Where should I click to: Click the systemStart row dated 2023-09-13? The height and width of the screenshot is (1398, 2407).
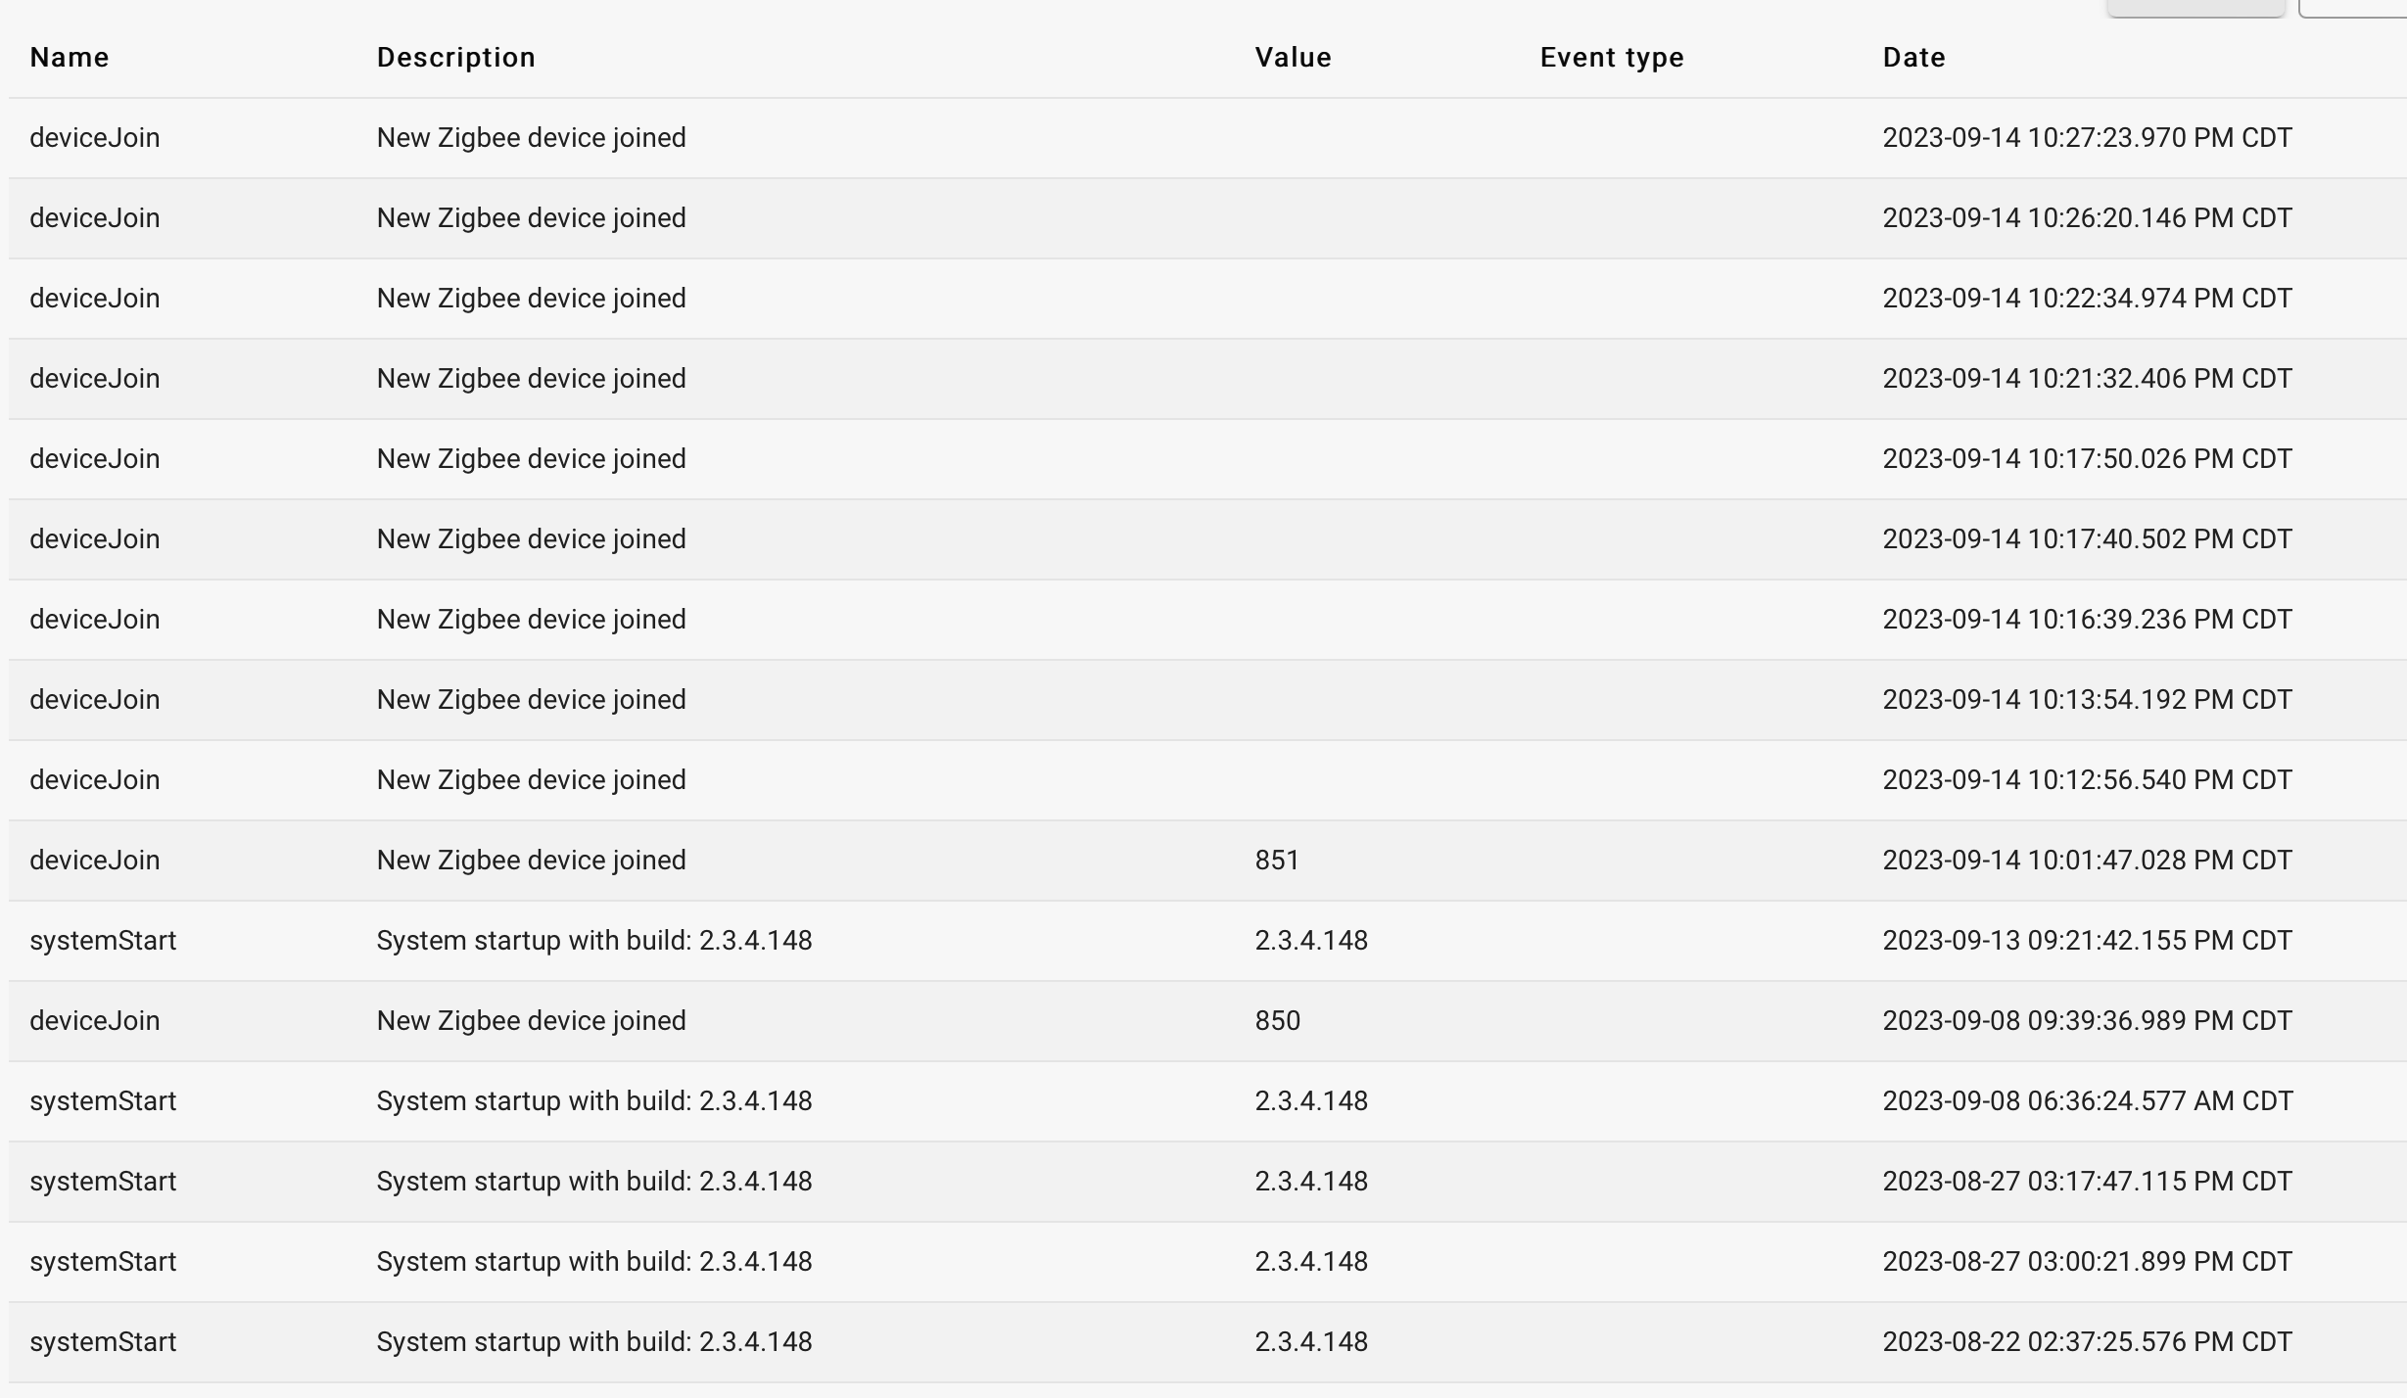(1207, 941)
